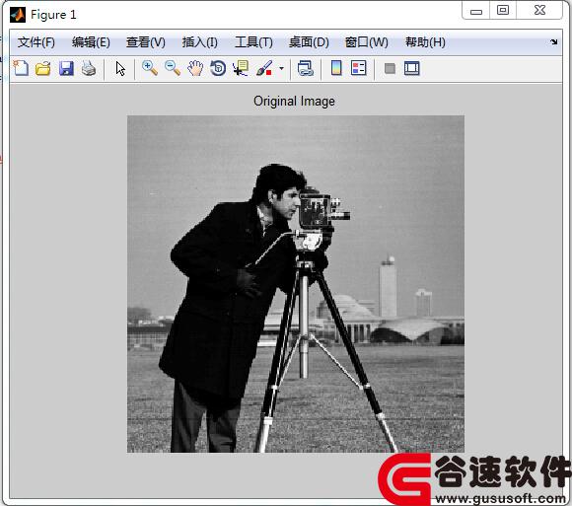Expand the brush color dropdown arrow
572x506 pixels.
[281, 68]
